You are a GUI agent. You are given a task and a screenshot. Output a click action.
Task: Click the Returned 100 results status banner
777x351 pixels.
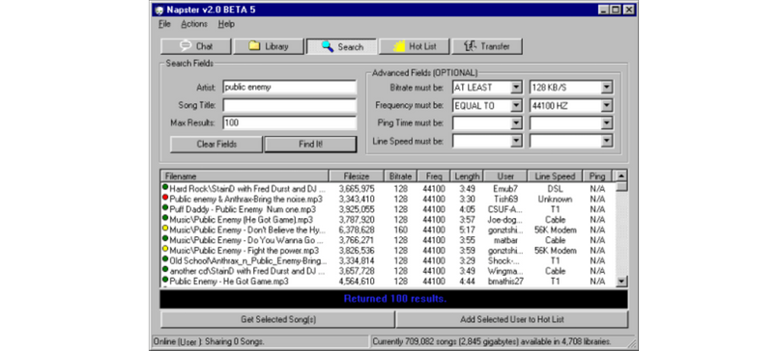[x=394, y=299]
